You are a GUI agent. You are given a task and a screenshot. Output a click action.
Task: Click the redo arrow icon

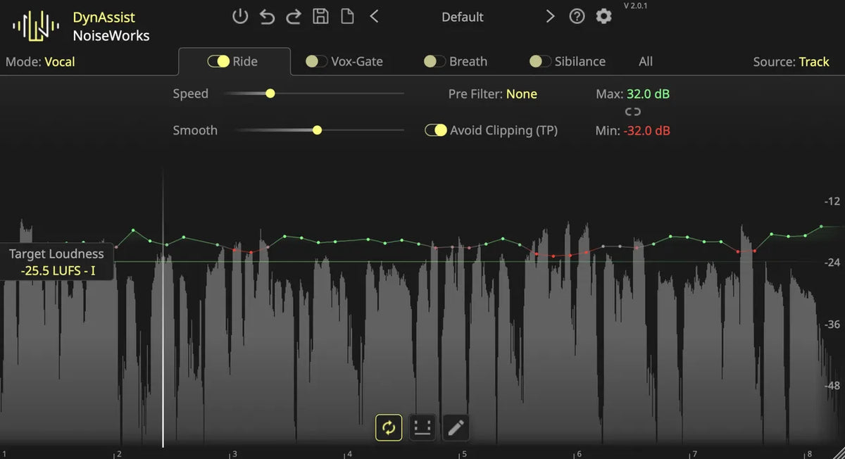(x=294, y=17)
